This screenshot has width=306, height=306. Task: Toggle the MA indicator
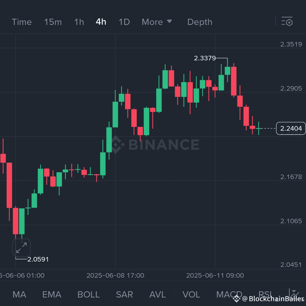(x=19, y=295)
